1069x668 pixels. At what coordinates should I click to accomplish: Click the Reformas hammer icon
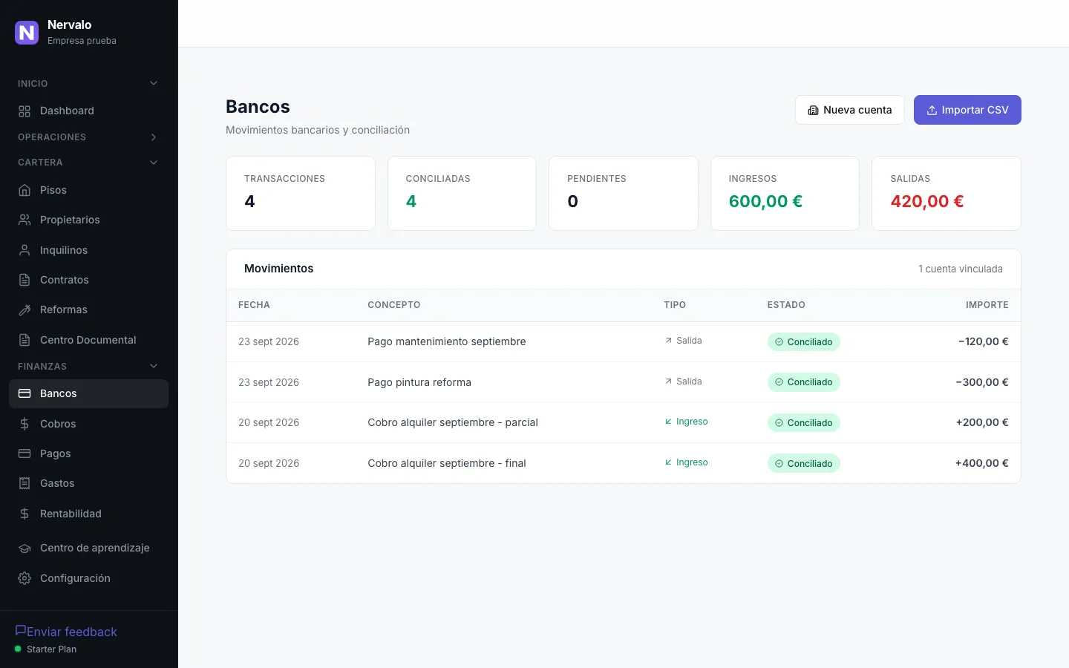[x=24, y=310]
